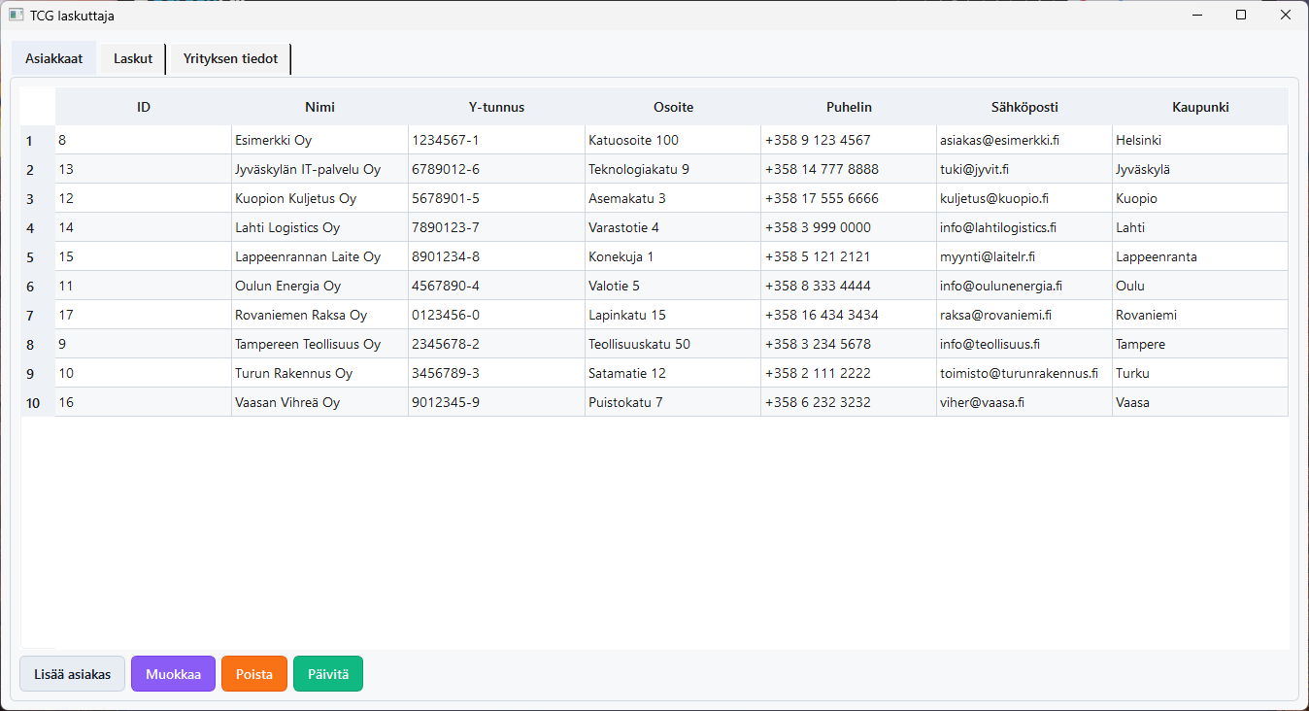Screen dimensions: 1309x711
Task: Sort by the Nimi column header
Action: coord(319,107)
